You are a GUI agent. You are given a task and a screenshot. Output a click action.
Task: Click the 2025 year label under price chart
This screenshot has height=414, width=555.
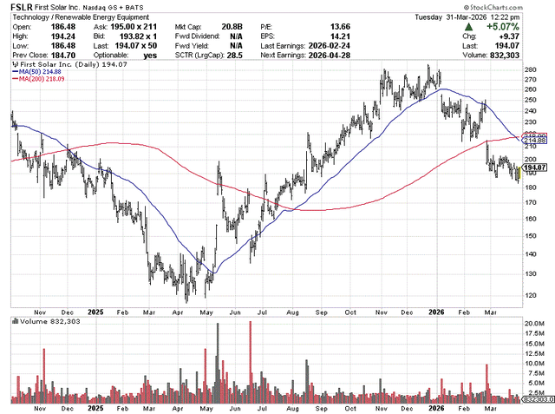point(95,312)
